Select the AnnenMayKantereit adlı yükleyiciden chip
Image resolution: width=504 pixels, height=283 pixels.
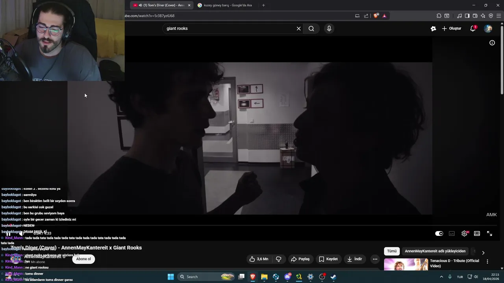[x=435, y=251]
